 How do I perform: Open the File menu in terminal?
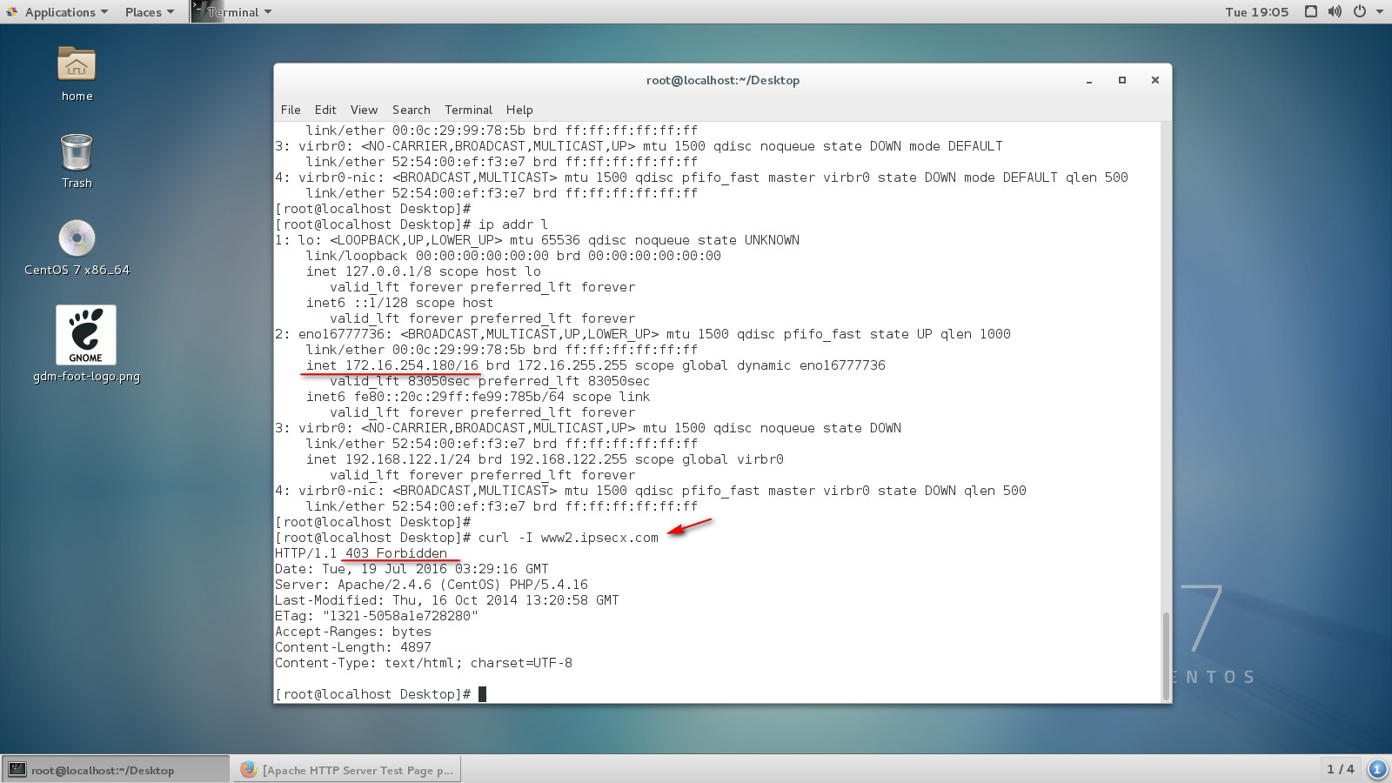click(x=291, y=110)
